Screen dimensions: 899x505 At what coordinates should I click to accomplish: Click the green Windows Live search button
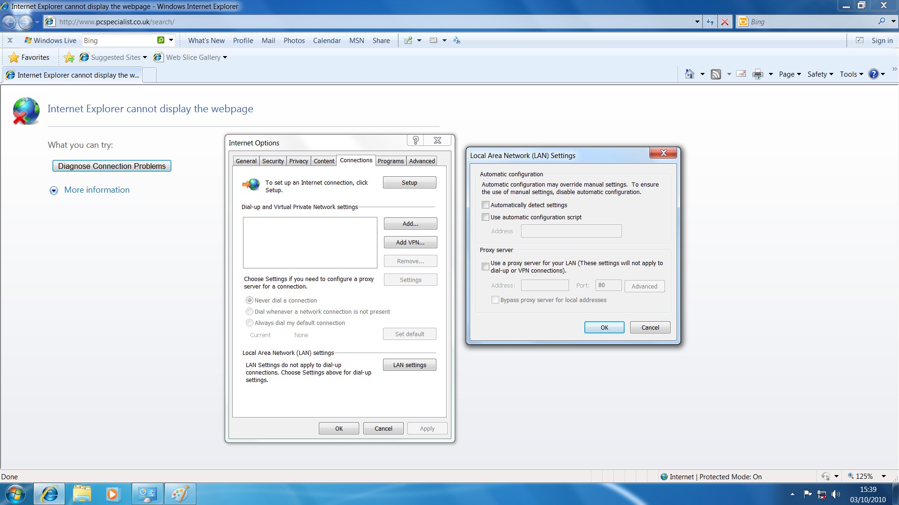(x=161, y=40)
